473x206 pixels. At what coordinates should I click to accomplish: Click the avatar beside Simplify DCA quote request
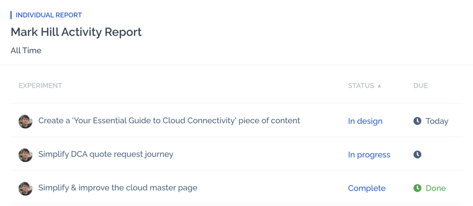(x=25, y=155)
